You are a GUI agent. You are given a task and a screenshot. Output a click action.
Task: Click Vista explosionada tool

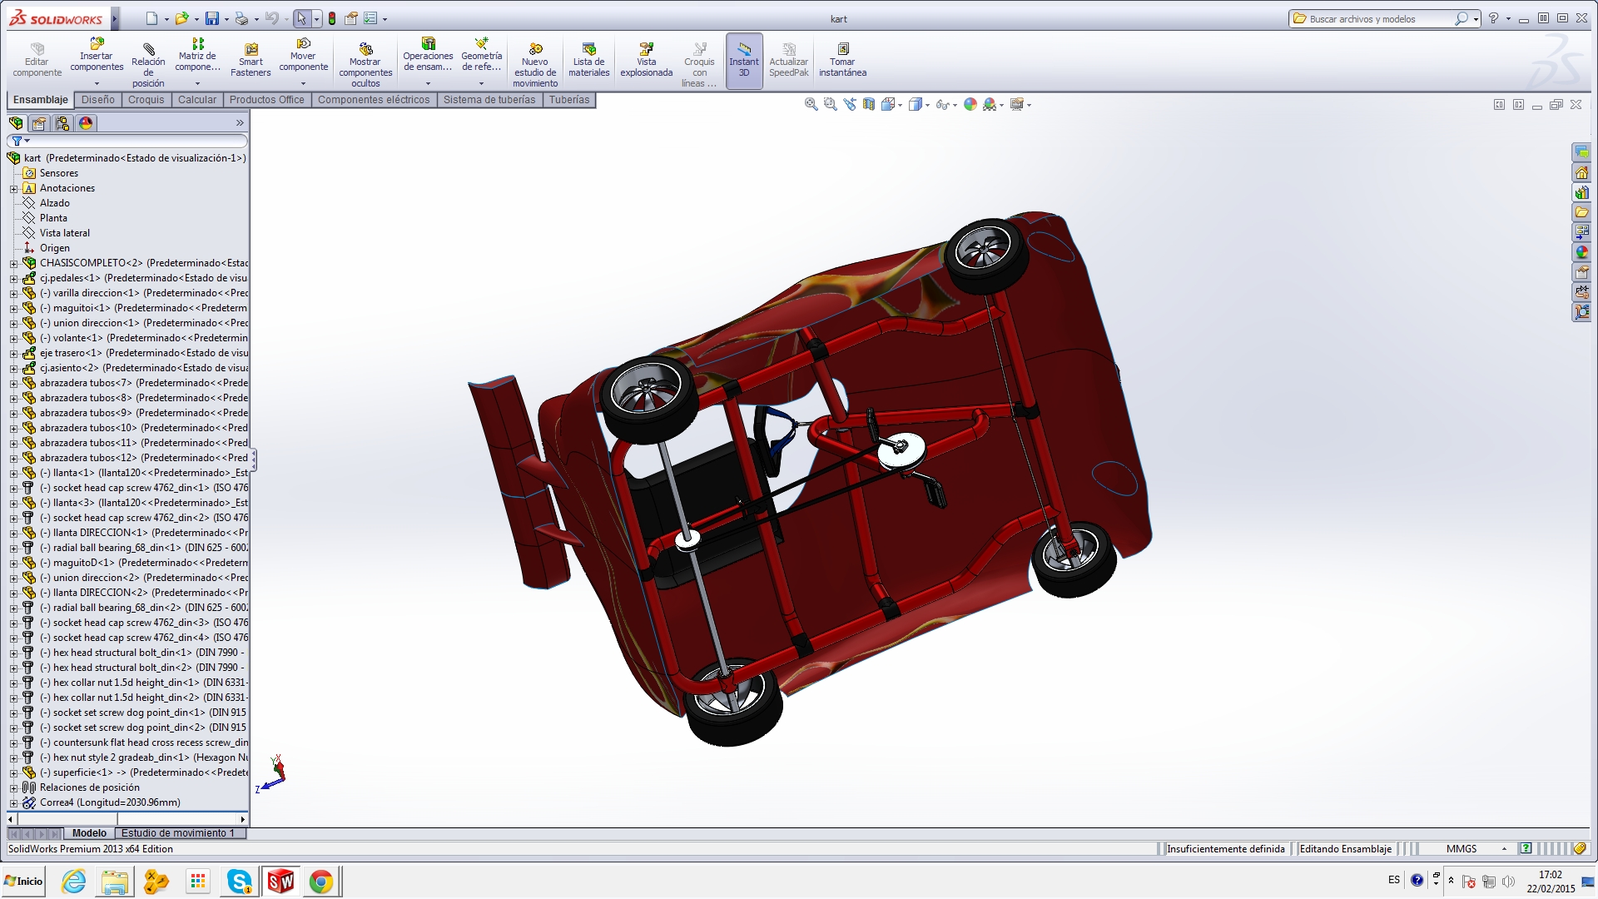click(646, 61)
